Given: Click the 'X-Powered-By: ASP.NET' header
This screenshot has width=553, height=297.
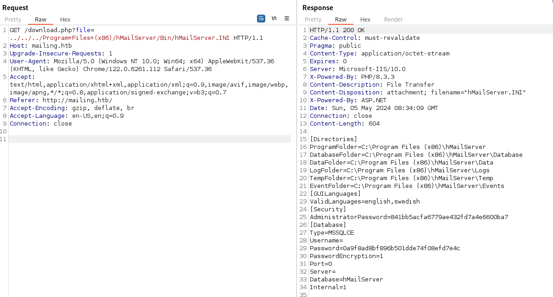Looking at the screenshot, I should click(x=348, y=100).
